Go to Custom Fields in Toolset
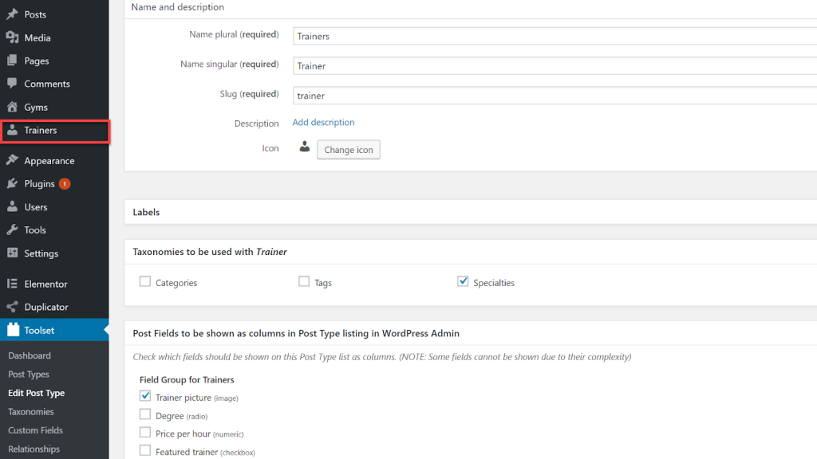 (x=35, y=430)
